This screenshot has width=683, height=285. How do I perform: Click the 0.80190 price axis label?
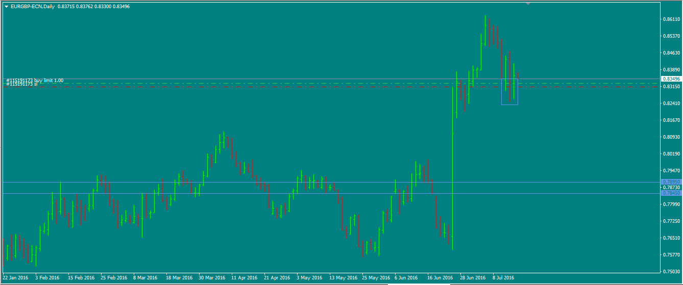point(671,154)
